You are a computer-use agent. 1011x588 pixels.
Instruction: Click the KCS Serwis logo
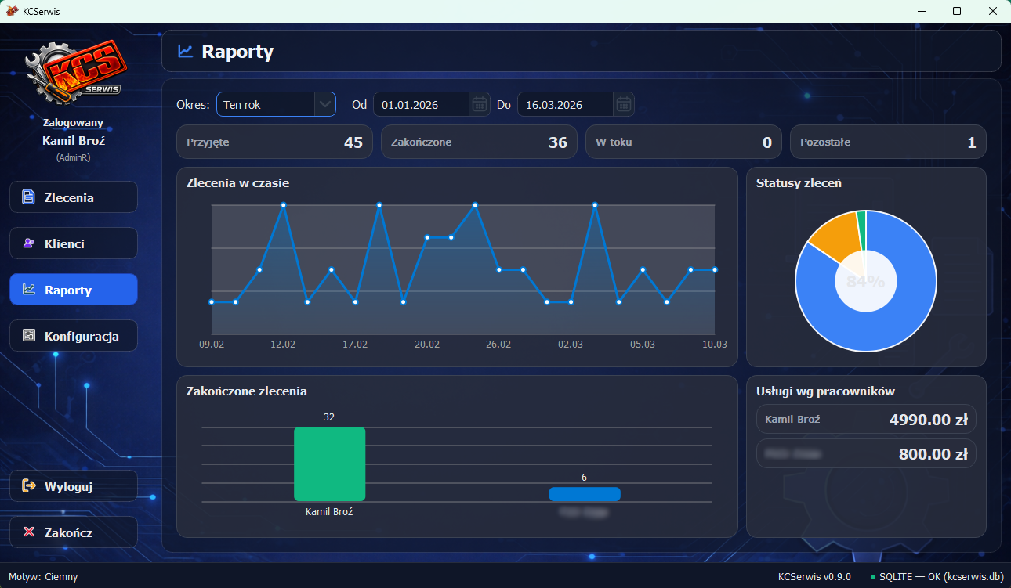[x=73, y=74]
